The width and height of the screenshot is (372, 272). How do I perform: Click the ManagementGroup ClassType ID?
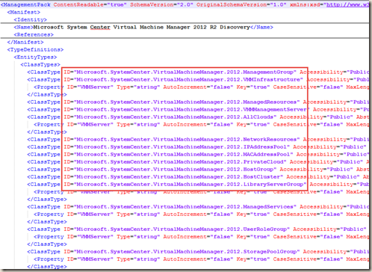click(180, 72)
